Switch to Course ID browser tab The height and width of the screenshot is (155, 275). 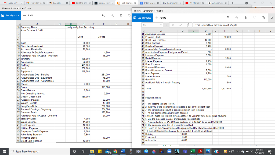[103, 3]
